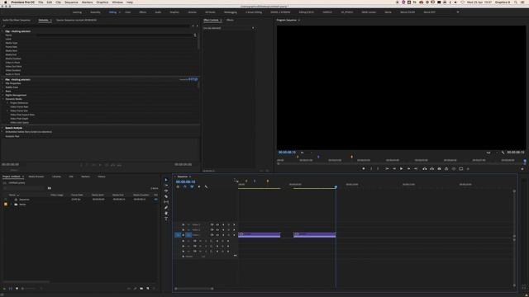
Task: Open workspace overflow chevron menu
Action: [458, 12]
